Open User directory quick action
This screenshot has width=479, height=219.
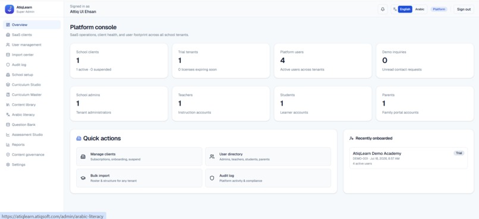[268, 157]
